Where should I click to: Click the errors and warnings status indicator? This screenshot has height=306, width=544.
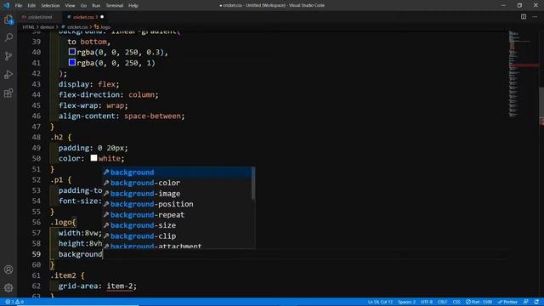click(14, 302)
